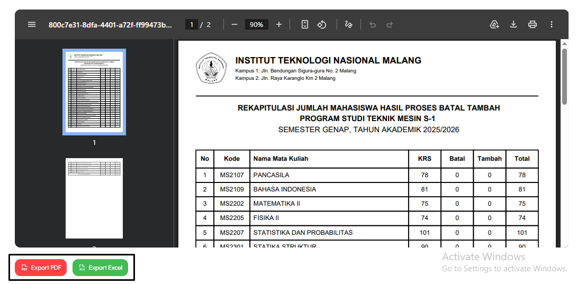Click the REKAPITULASI JUMLAH MAHASISWA title line
Viewport: 586px width, 284px height.
[369, 108]
